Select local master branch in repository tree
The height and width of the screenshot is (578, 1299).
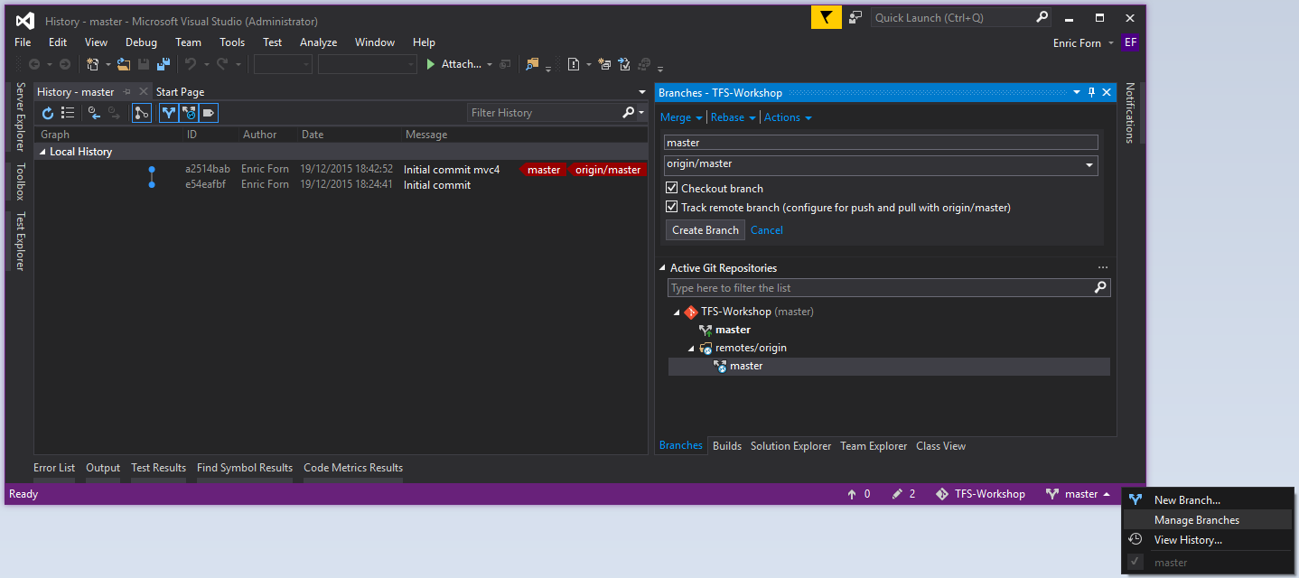pos(733,330)
